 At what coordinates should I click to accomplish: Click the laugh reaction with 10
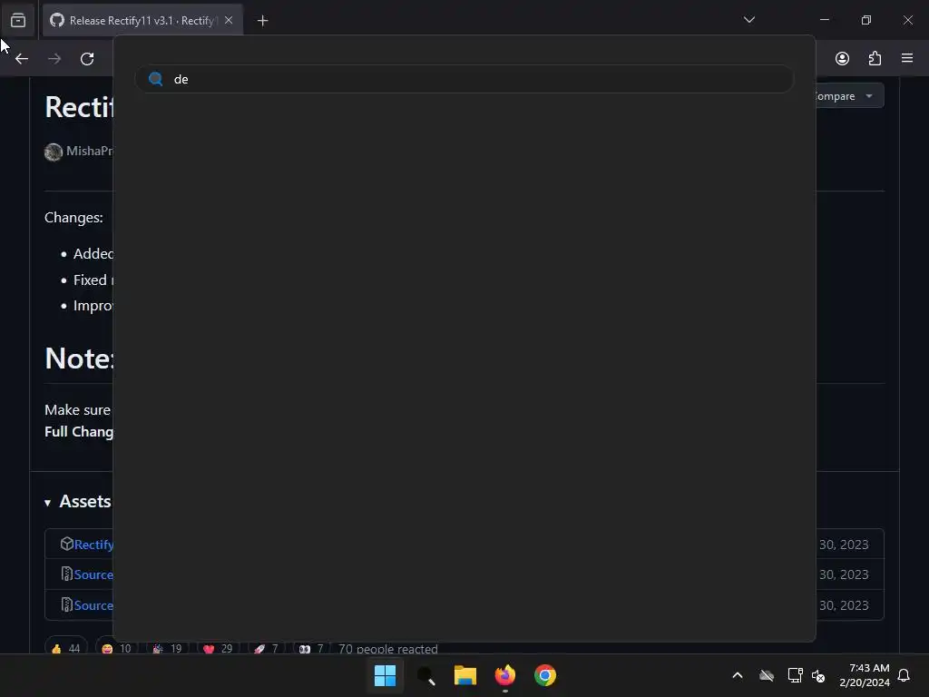click(x=117, y=648)
